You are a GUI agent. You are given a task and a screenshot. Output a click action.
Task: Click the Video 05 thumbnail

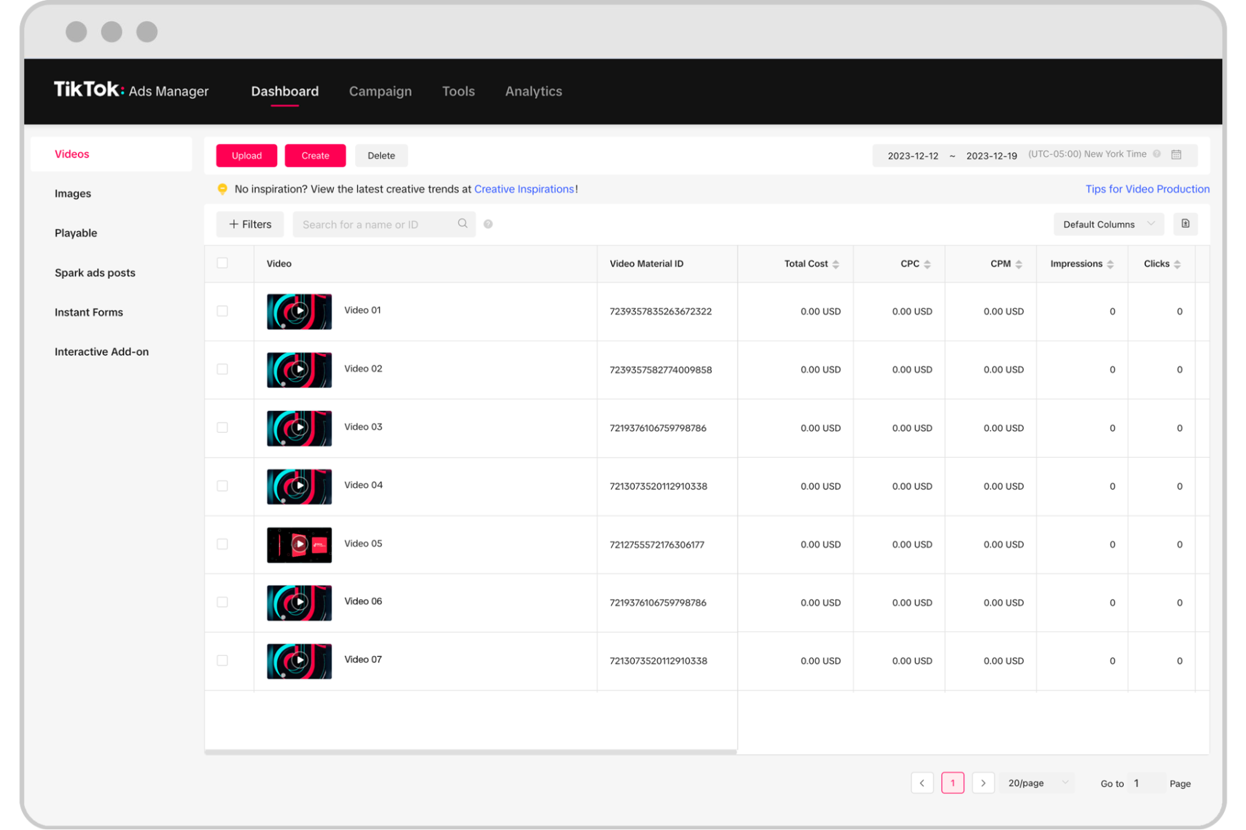300,544
